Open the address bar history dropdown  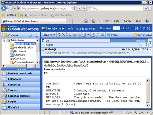pyautogui.click(x=73, y=8)
